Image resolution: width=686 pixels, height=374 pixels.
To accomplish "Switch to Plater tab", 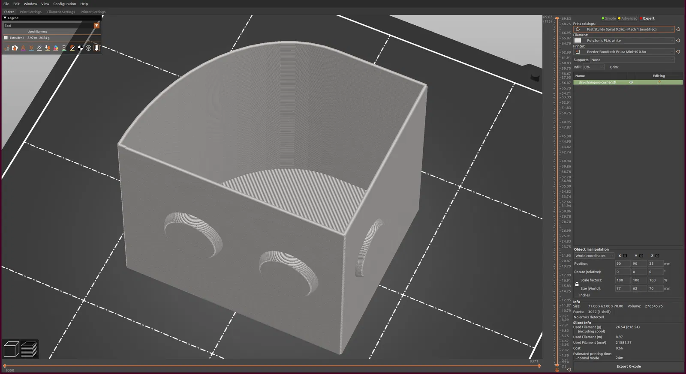I will [9, 12].
